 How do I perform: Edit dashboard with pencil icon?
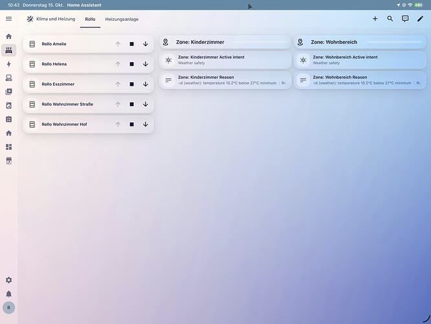pos(420,19)
